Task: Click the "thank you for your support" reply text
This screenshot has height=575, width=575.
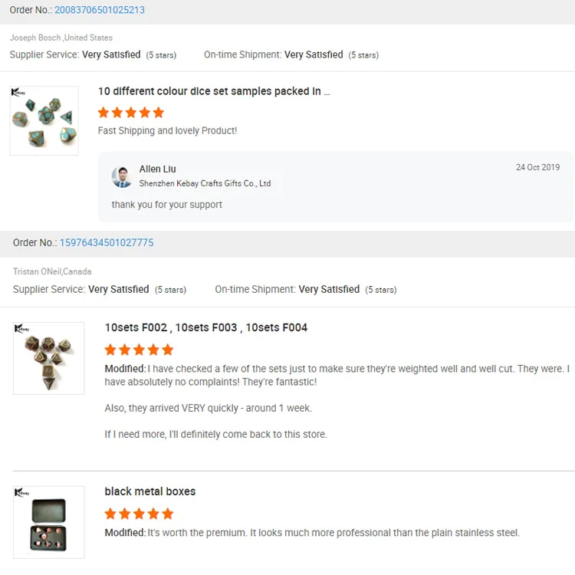Action: [167, 205]
